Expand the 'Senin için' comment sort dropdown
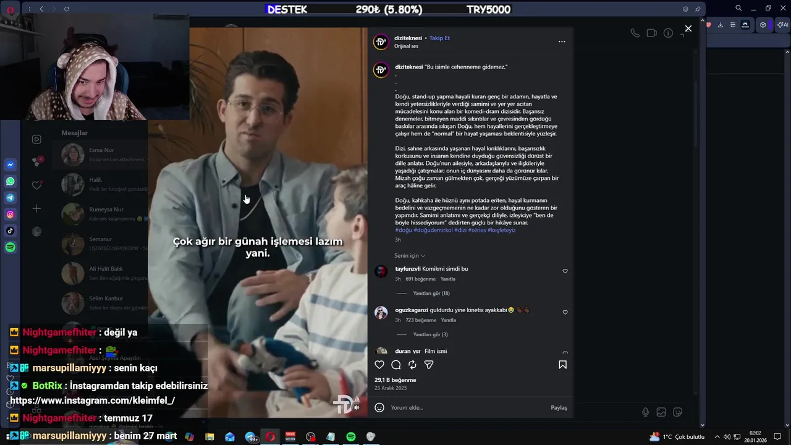 pos(410,256)
